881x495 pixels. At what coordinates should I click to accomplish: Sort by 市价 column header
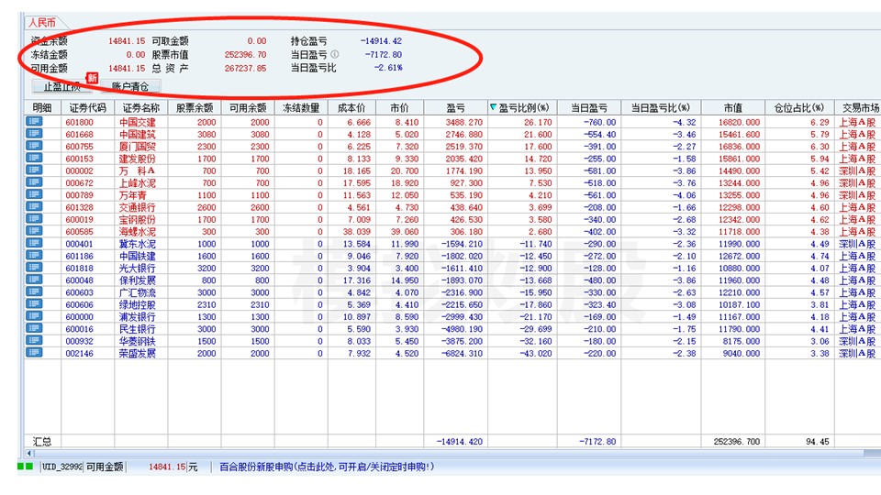click(399, 108)
